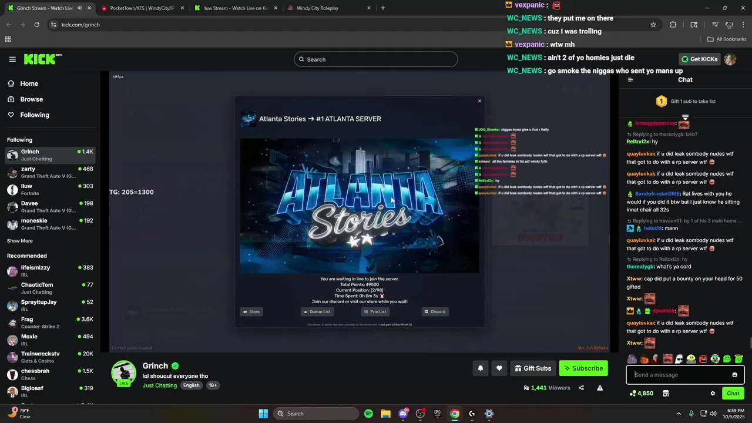Bookmark this page with star icon
Image resolution: width=752 pixels, height=423 pixels.
tap(653, 25)
